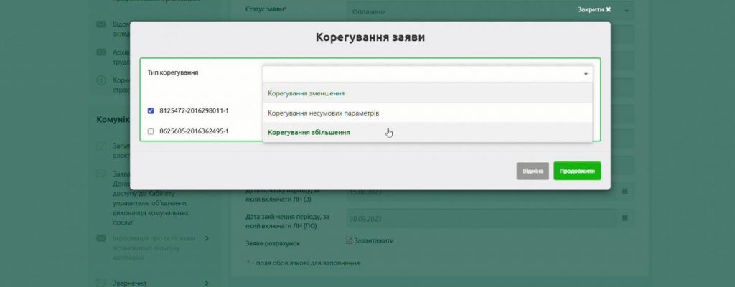Click the envelope icon next to 'Звернення'

pyautogui.click(x=101, y=284)
